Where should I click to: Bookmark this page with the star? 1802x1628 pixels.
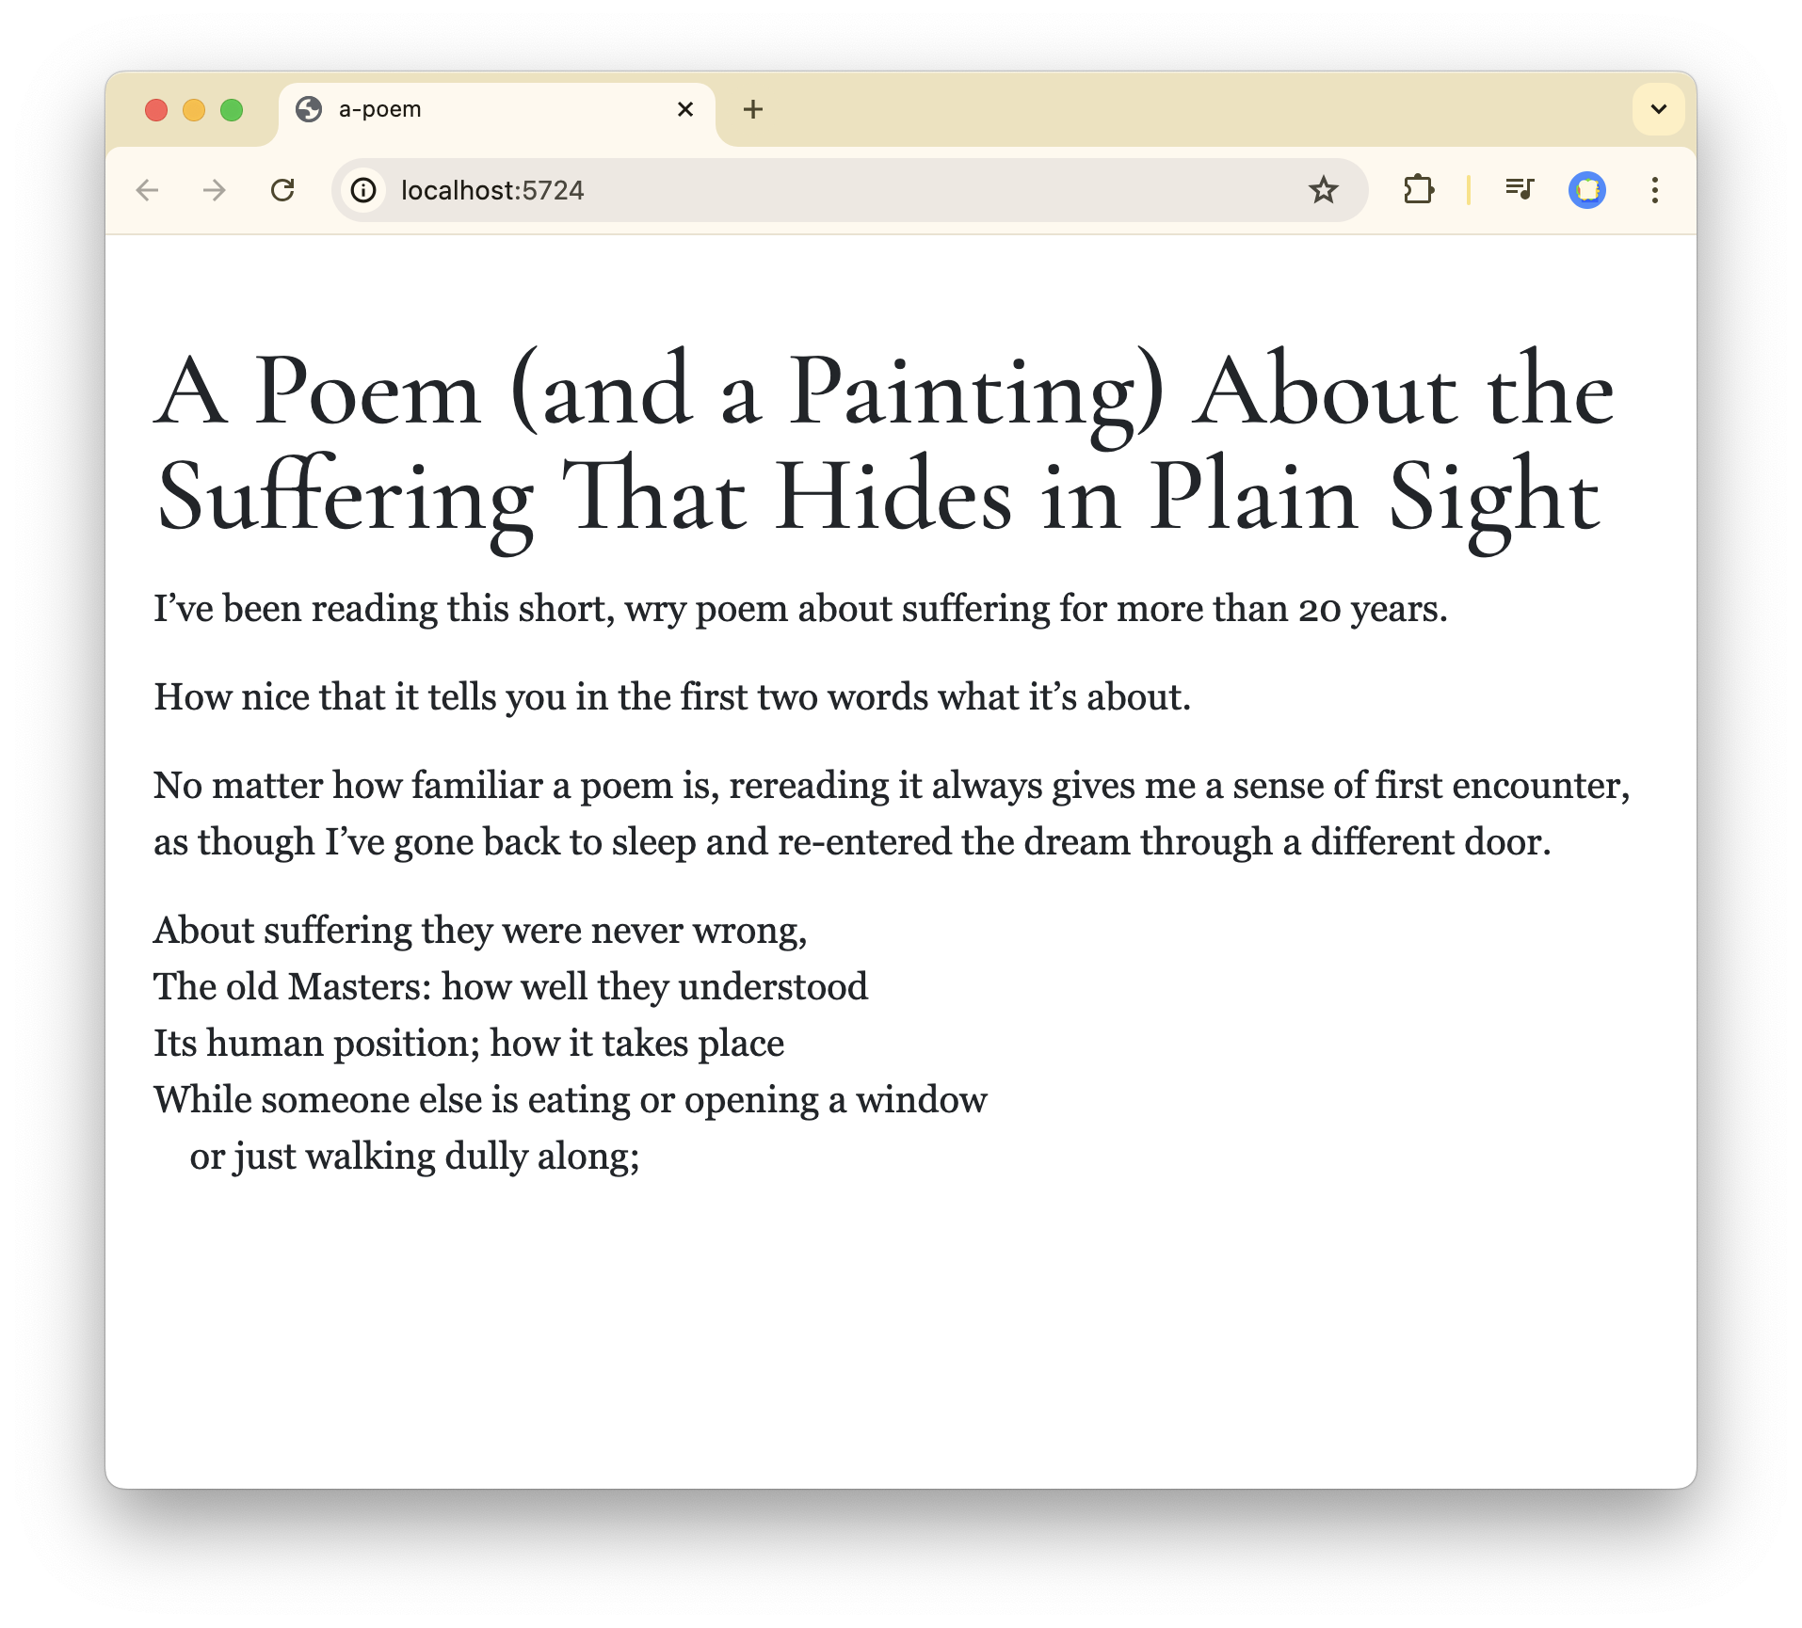coord(1323,191)
